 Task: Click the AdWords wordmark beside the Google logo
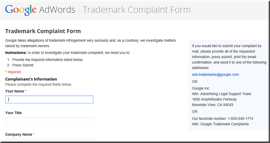57,10
